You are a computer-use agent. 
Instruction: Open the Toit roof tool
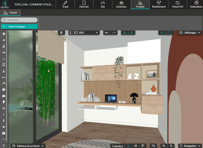102,5
